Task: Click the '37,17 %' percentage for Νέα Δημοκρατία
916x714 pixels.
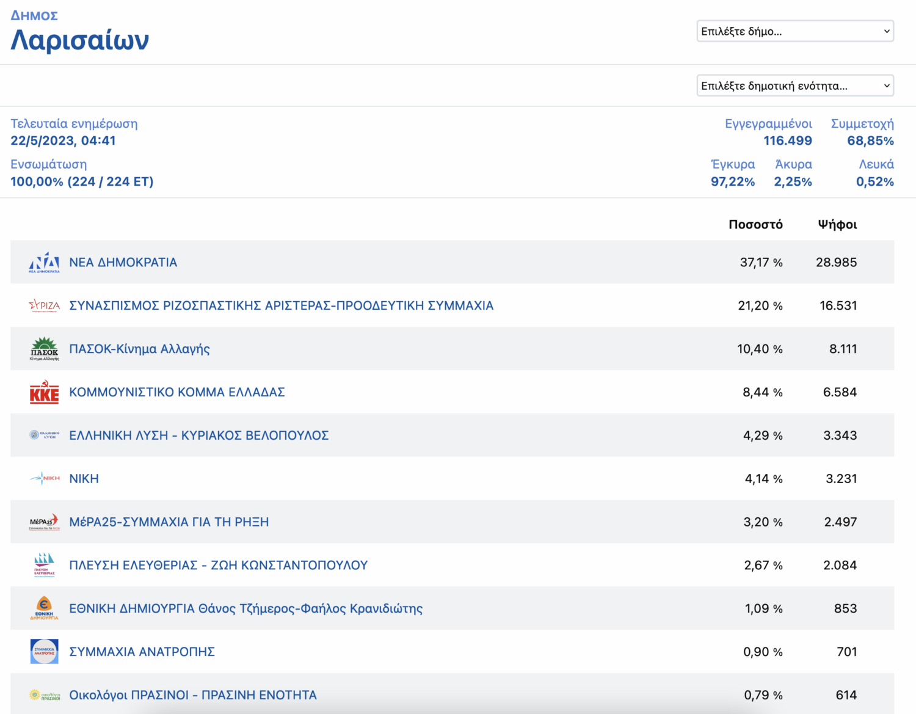Action: pyautogui.click(x=762, y=263)
